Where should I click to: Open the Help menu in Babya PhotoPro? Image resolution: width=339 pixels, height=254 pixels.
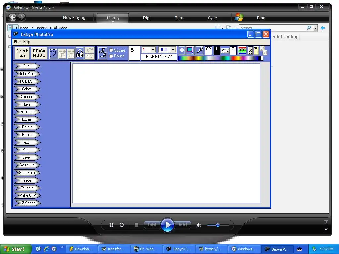click(26, 42)
